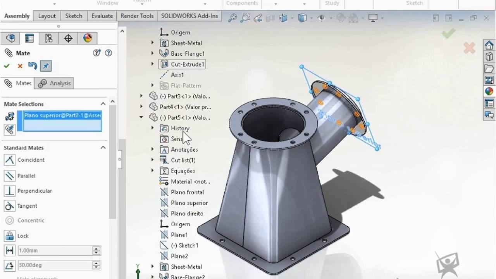Select the Perpendicular mate icon
This screenshot has width=496, height=279.
coord(10,191)
